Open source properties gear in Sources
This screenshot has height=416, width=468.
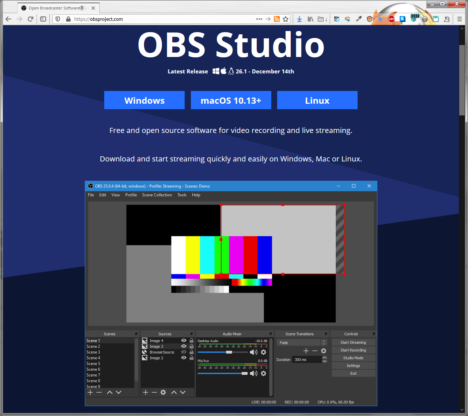(163, 392)
